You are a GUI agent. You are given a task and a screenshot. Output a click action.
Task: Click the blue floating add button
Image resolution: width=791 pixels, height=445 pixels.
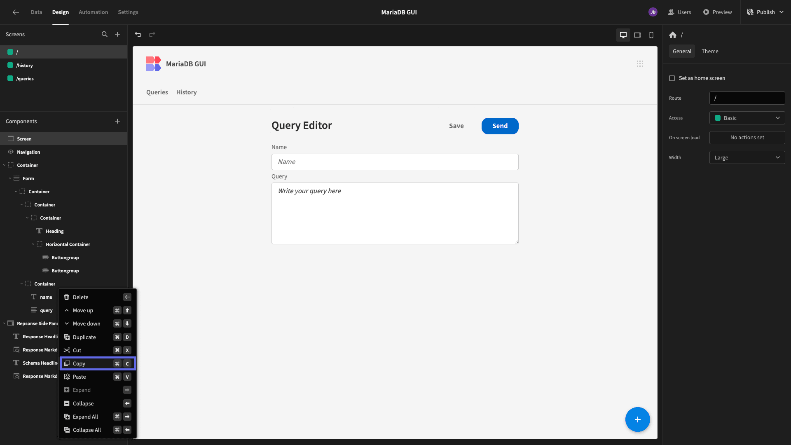[x=637, y=419]
